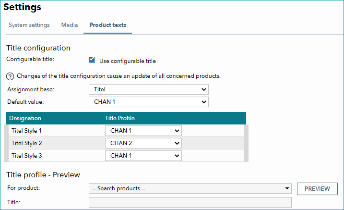
Task: Click the Default value label
Action: click(25, 102)
